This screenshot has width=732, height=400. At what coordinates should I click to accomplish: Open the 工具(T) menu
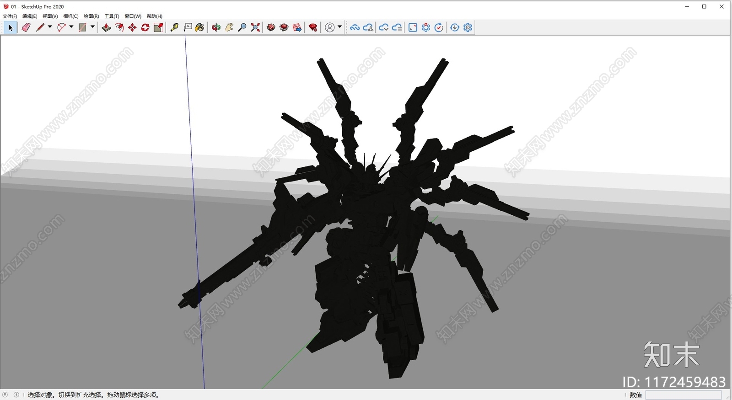point(112,16)
